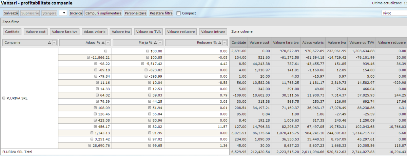
Task: Open the filter dropdown on Marja % field
Action: (x=160, y=43)
